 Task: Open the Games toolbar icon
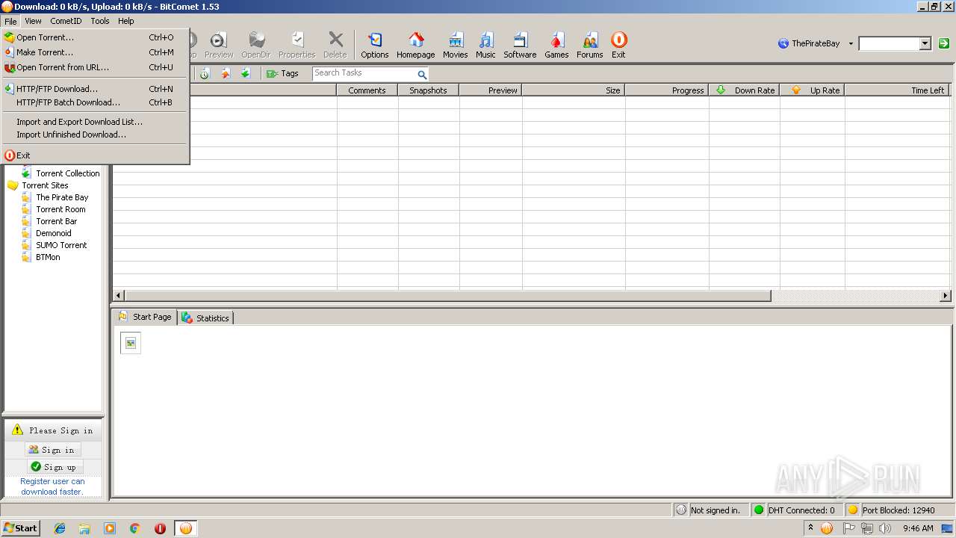pyautogui.click(x=556, y=45)
